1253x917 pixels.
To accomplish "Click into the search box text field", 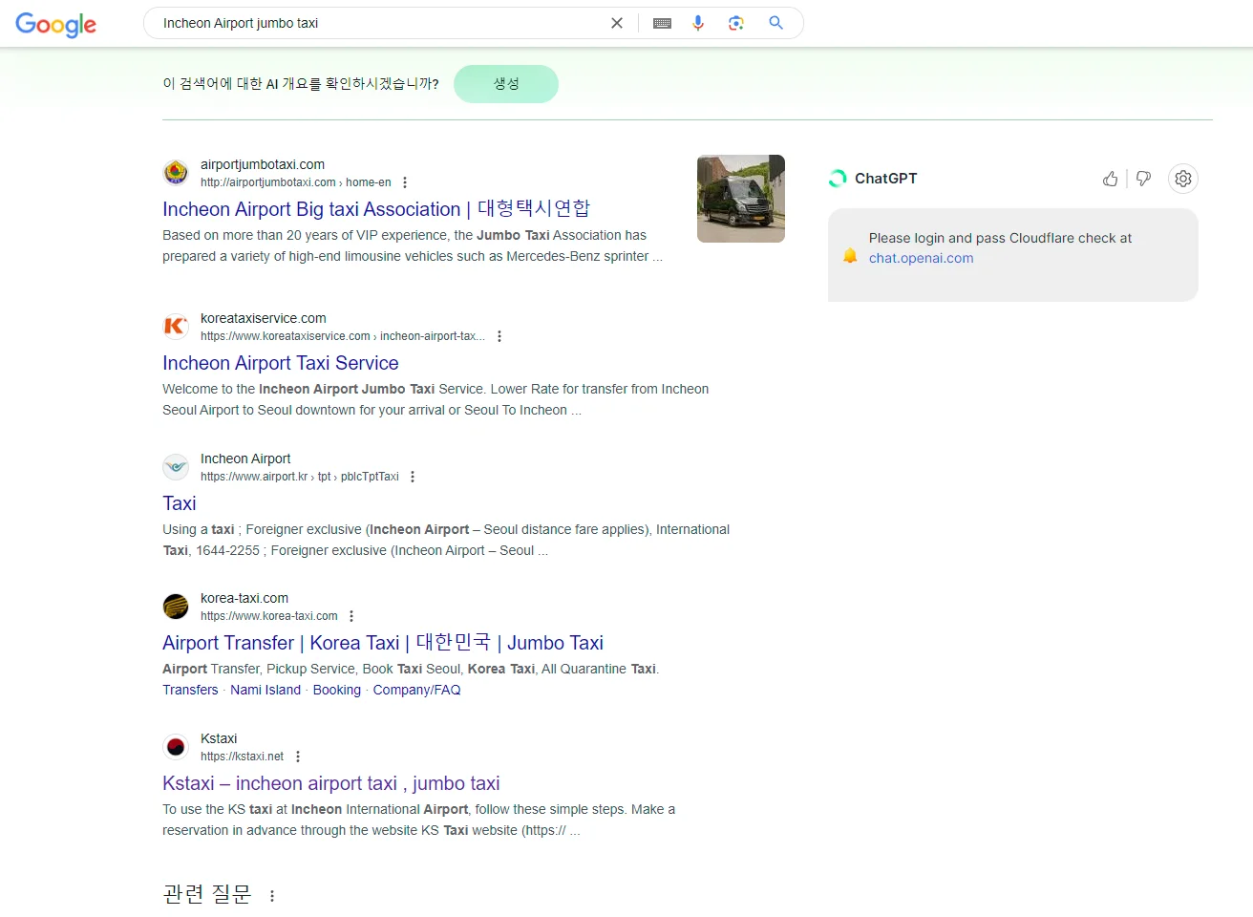I will click(382, 23).
